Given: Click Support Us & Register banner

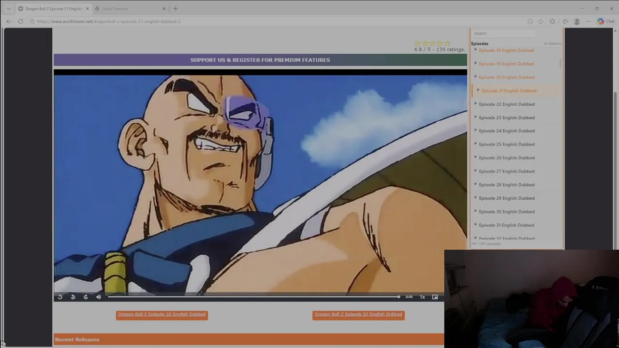Looking at the screenshot, I should 260,60.
